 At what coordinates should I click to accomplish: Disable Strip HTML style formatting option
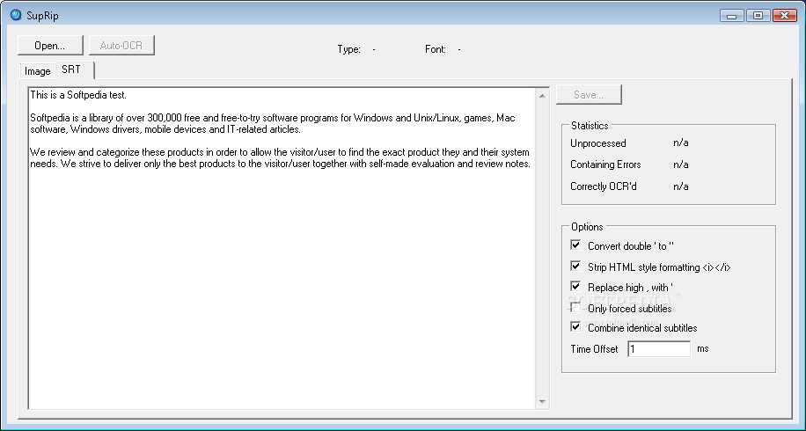tap(575, 267)
